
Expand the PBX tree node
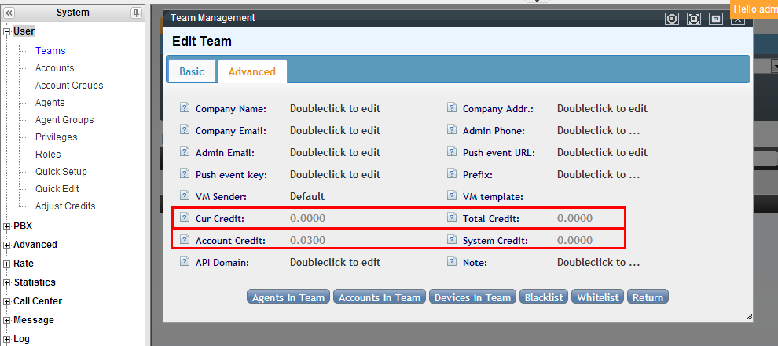[7, 227]
